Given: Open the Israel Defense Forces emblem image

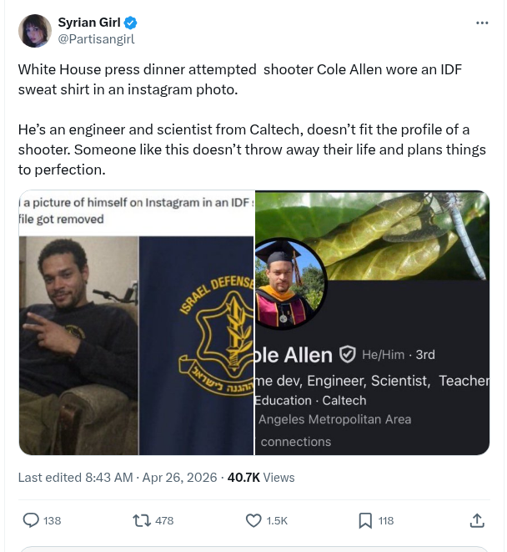Looking at the screenshot, I should [x=198, y=342].
